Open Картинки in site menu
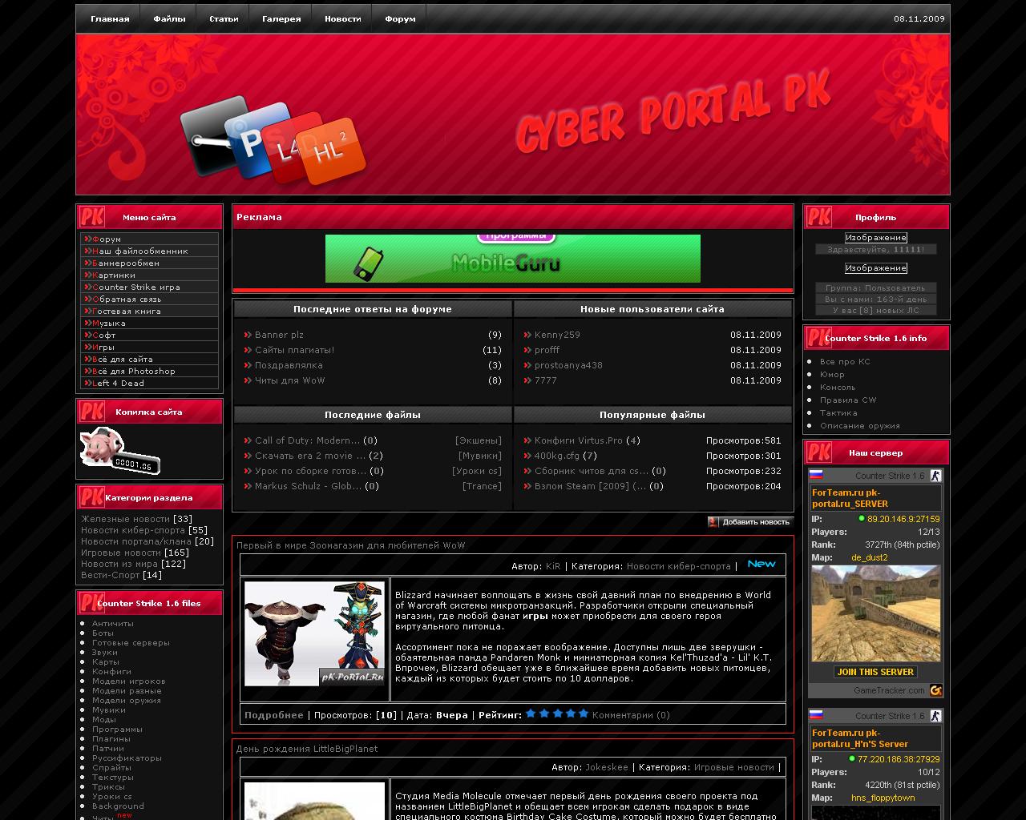Image resolution: width=1026 pixels, height=820 pixels. coord(113,275)
